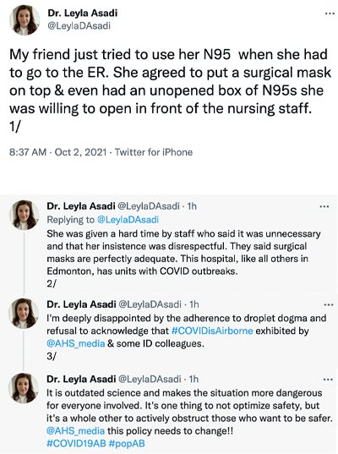
Task: Open avatar on the droplet dogma reply
Action: pos(24,314)
